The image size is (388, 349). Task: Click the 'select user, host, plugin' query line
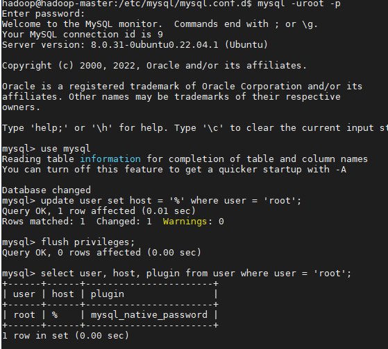[x=196, y=274]
